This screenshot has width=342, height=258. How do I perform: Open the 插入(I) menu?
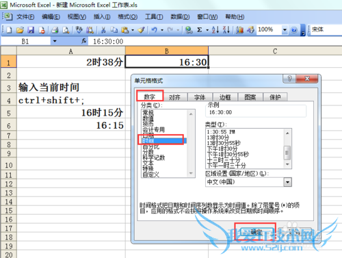point(102,16)
